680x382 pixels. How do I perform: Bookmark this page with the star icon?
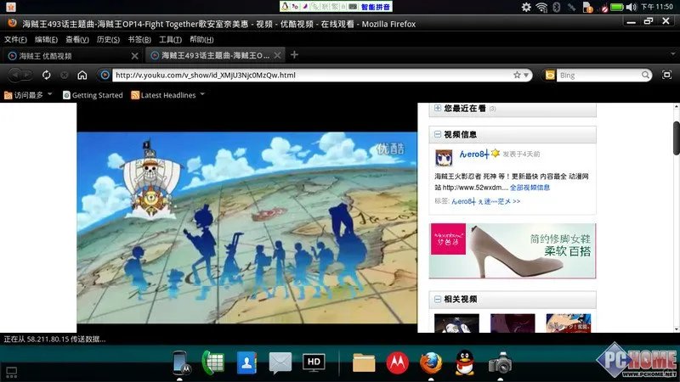(x=517, y=75)
